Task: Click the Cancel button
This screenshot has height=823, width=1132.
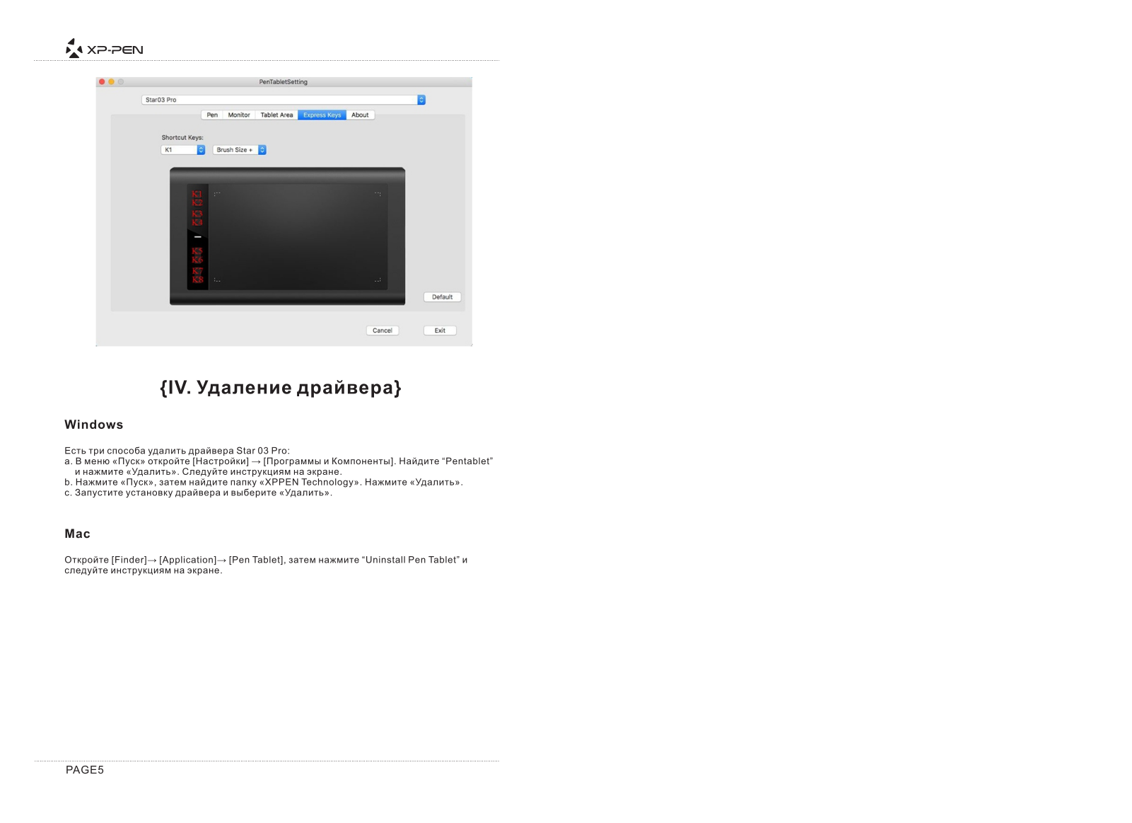Action: click(x=383, y=330)
